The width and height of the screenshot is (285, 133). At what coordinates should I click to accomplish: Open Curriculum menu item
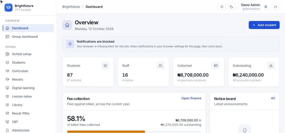pyautogui.click(x=28, y=71)
